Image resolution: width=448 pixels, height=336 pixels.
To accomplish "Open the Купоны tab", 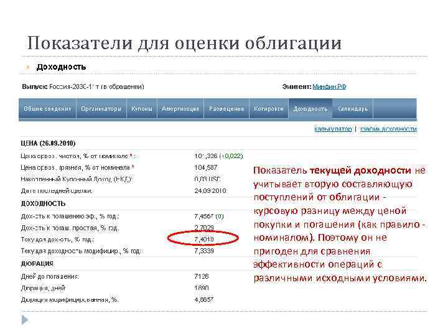I will (x=142, y=109).
